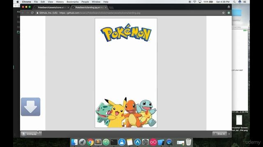Click the battery status indicator
This screenshot has height=147, width=263.
(208, 2)
